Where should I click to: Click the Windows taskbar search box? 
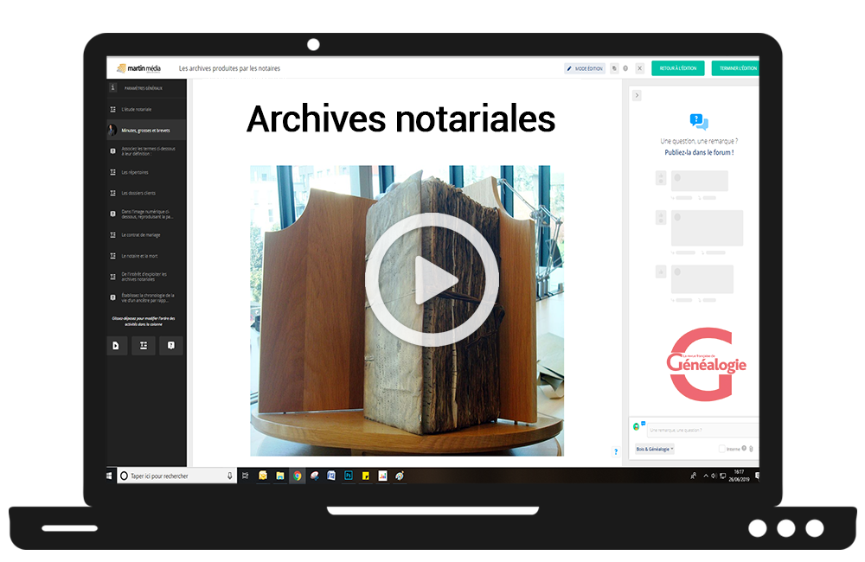[x=176, y=476]
